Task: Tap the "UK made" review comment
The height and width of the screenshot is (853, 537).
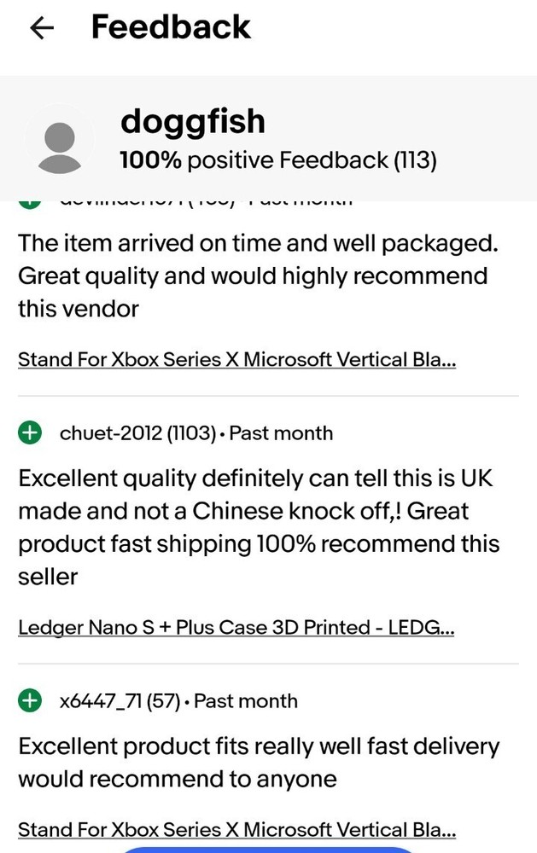Action: (x=256, y=527)
